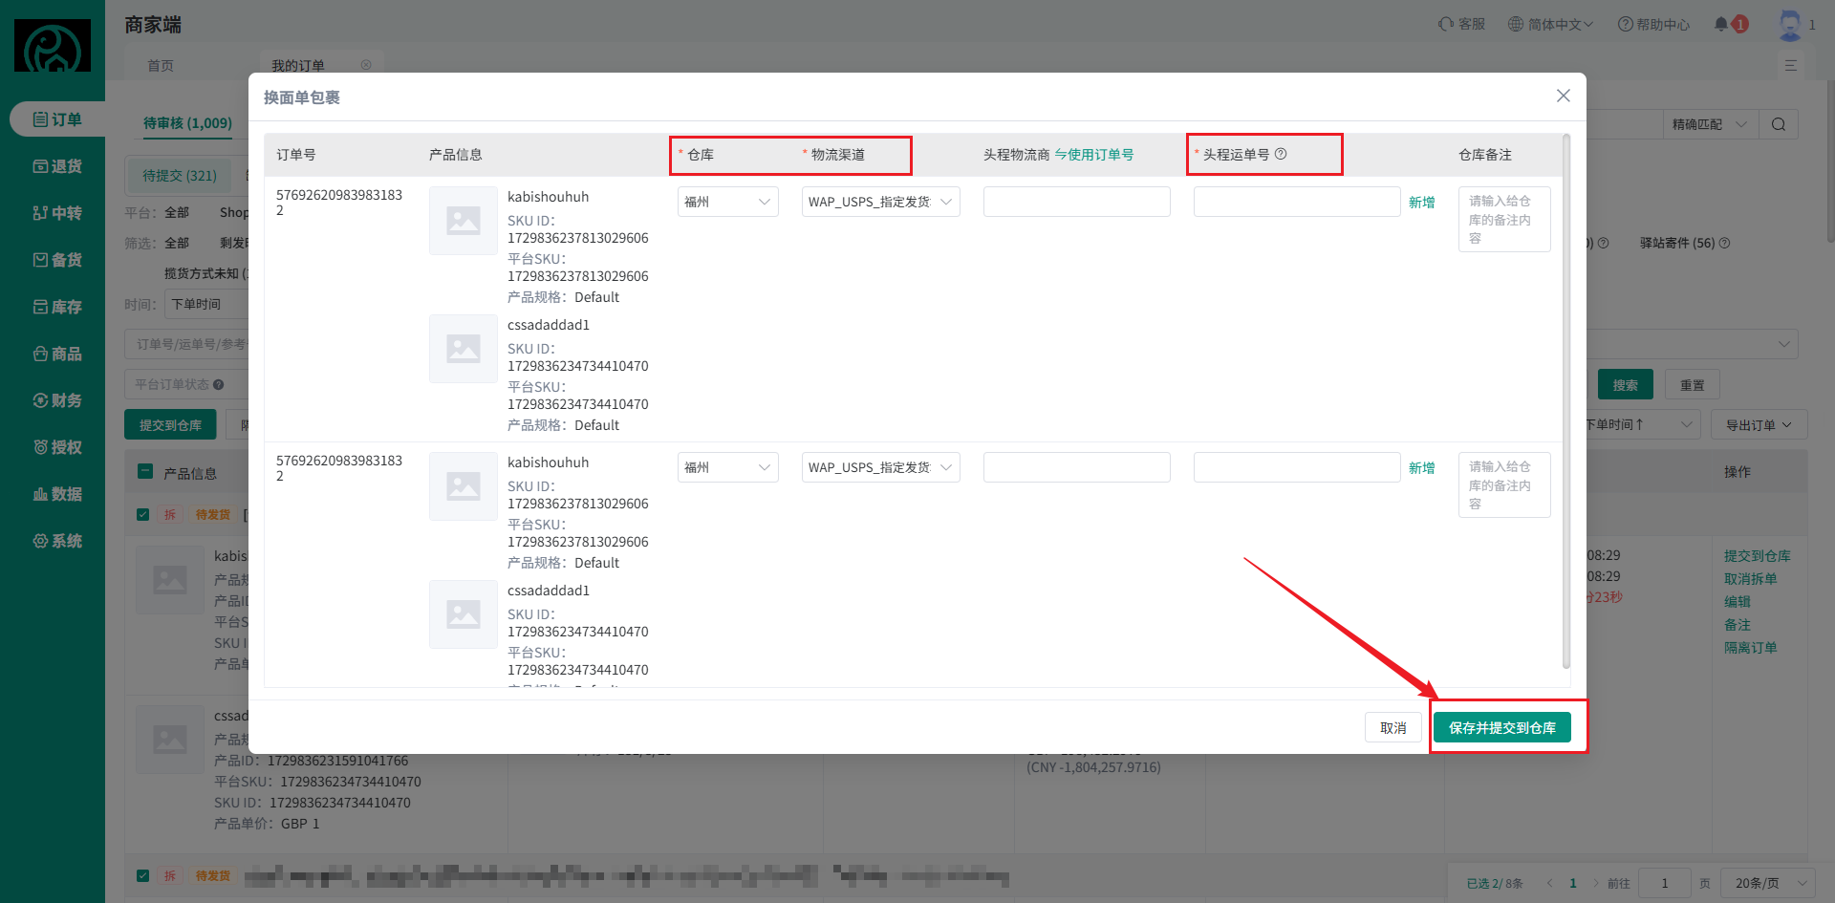
Task: Switch to the 首页 tab
Action: [161, 66]
